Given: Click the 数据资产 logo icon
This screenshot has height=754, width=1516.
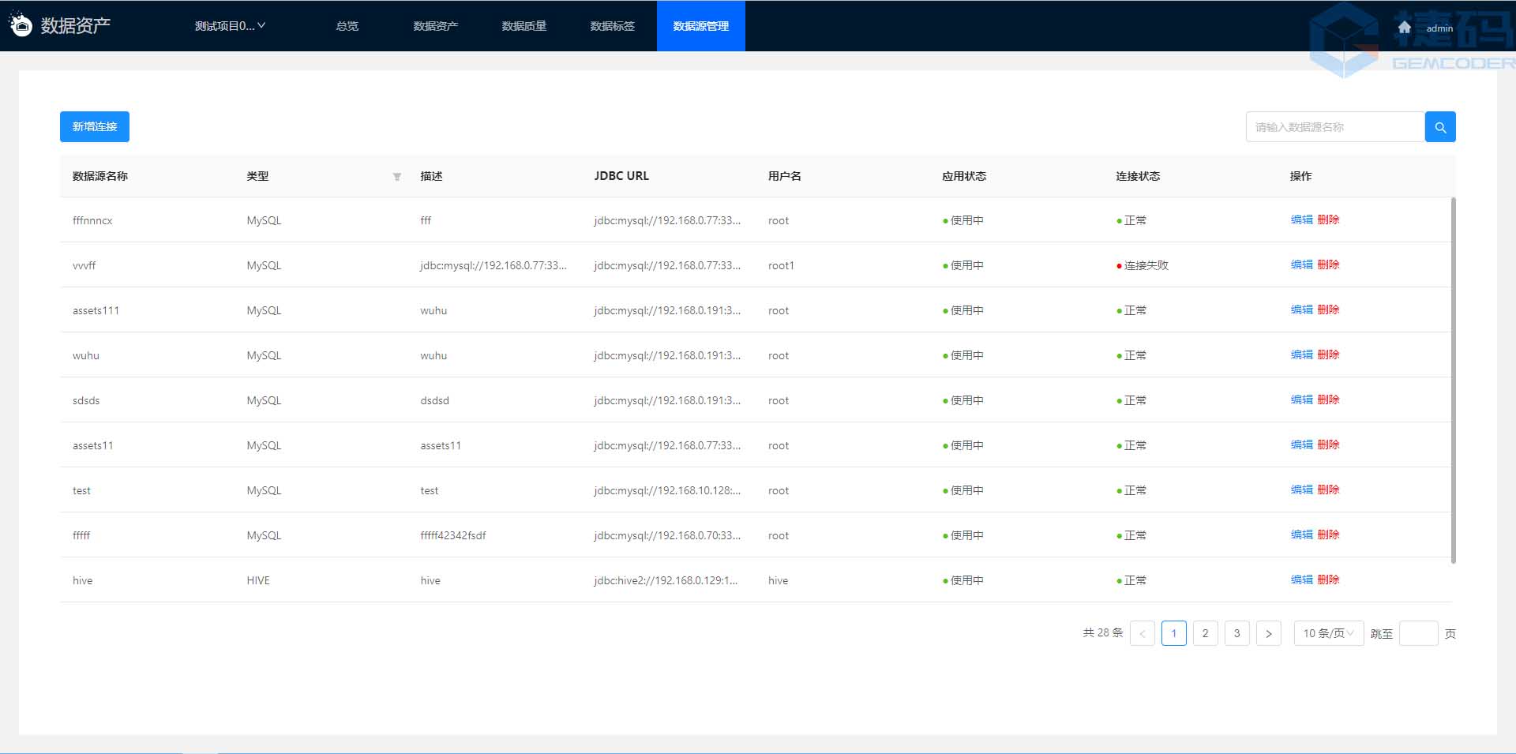Looking at the screenshot, I should tap(21, 25).
